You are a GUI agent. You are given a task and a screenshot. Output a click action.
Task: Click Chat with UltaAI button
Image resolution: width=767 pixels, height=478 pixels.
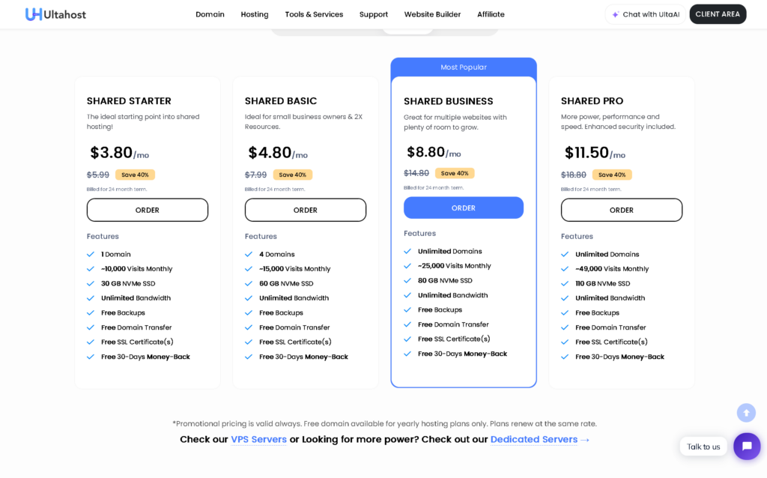point(646,14)
